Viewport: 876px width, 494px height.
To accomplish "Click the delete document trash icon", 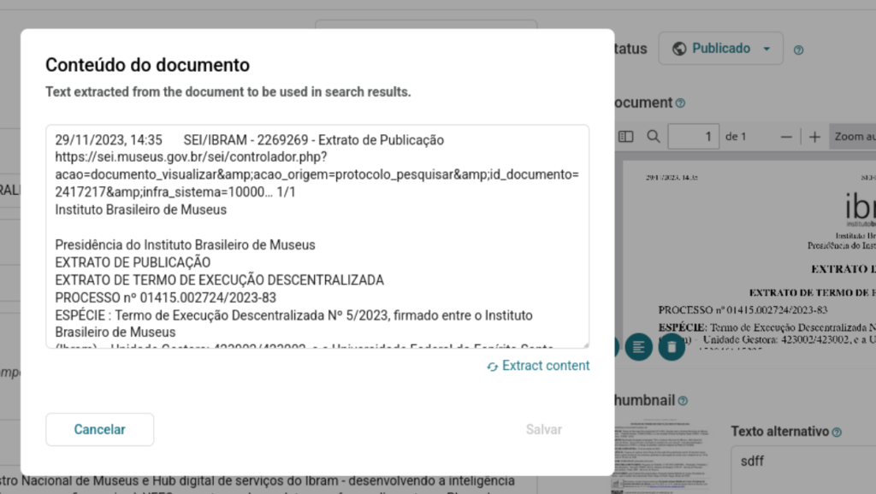I will pyautogui.click(x=672, y=347).
